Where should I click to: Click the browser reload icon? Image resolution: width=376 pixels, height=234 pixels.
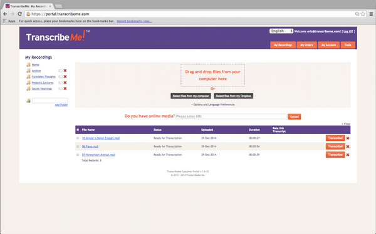[x=20, y=14]
